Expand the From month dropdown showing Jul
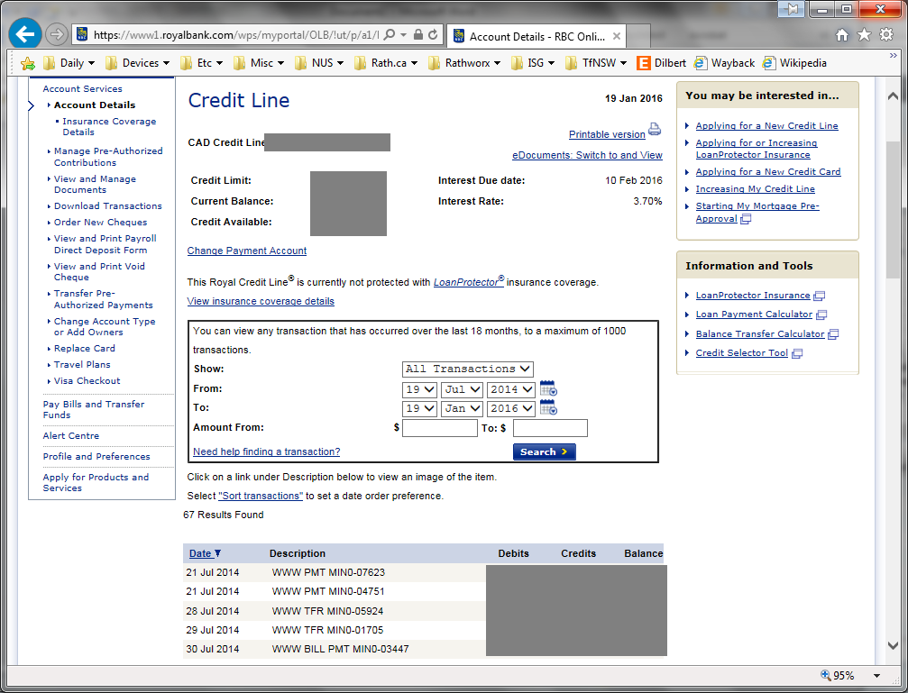 (x=463, y=389)
